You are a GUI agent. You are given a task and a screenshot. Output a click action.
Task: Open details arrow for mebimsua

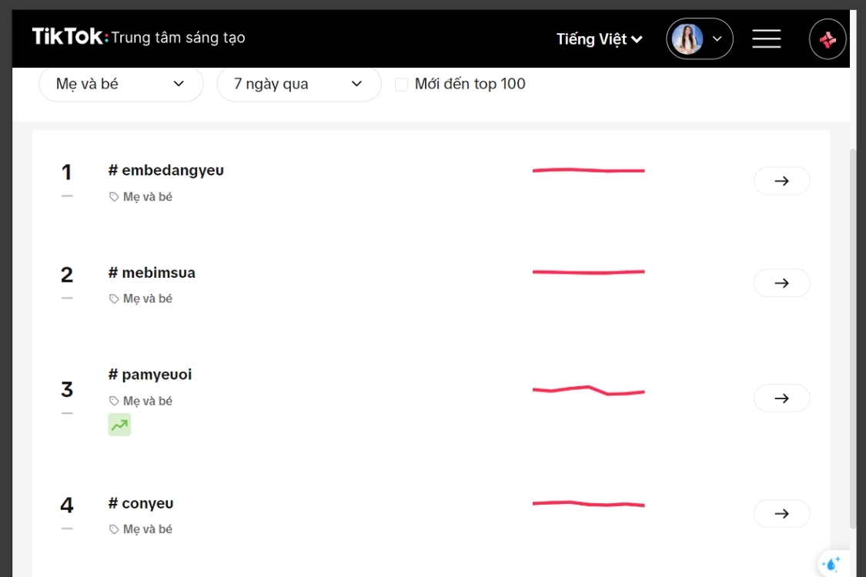[x=781, y=282]
